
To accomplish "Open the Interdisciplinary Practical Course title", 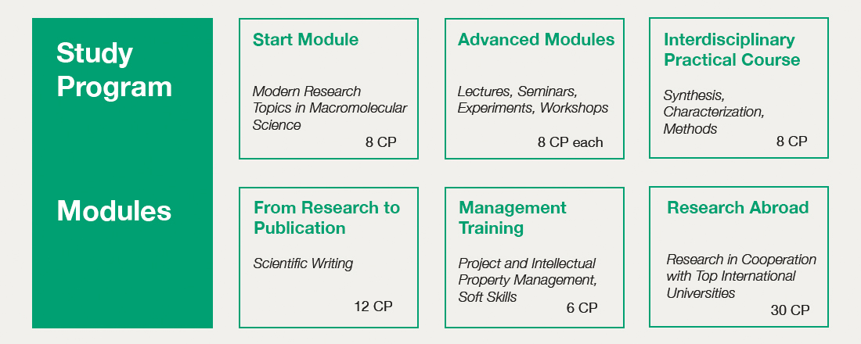I will click(731, 49).
